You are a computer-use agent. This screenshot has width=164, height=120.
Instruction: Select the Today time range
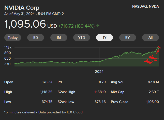pos(13,38)
